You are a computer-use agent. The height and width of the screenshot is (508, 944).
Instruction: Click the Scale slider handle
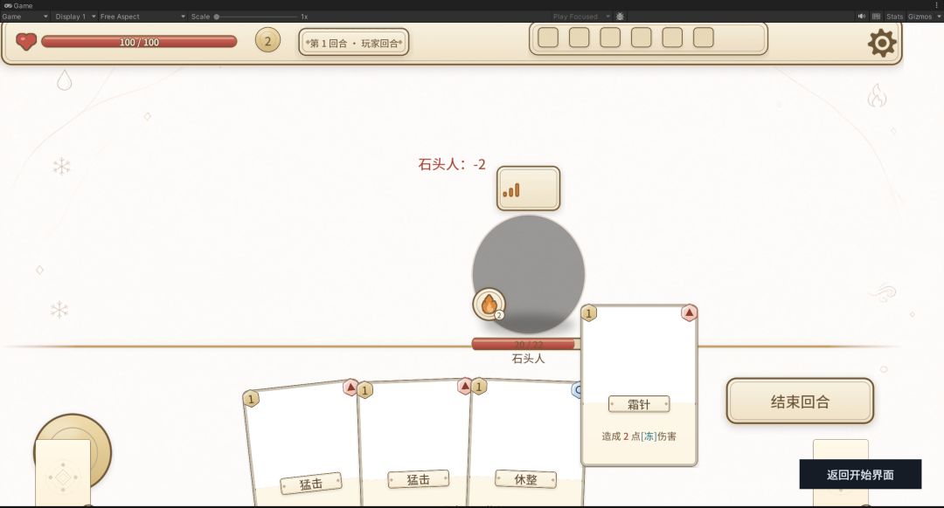(217, 17)
